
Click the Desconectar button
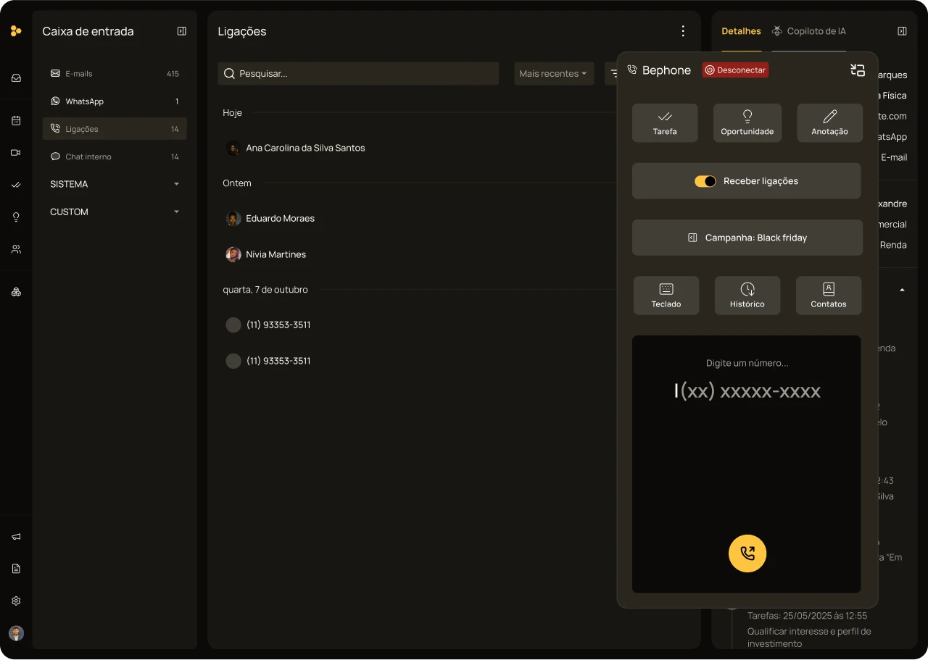(x=735, y=70)
